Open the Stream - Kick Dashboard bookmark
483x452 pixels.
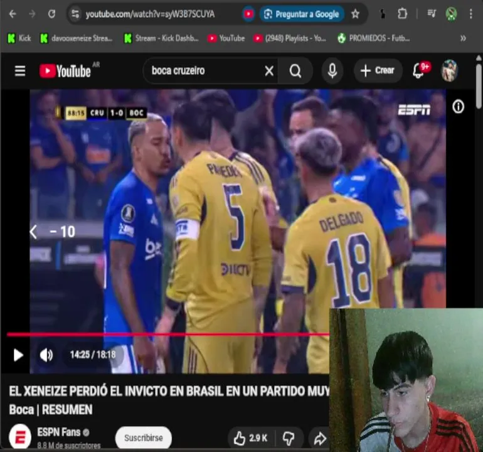(161, 38)
